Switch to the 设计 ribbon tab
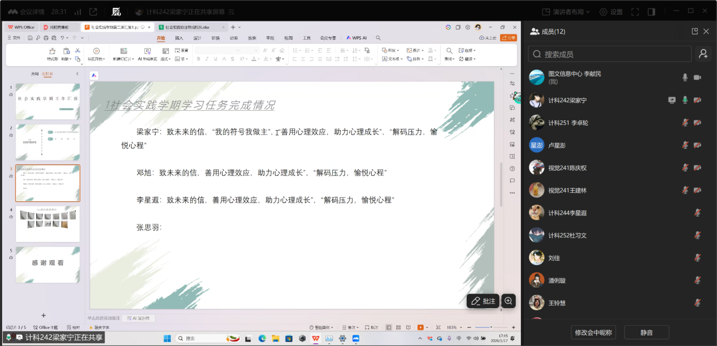The width and height of the screenshot is (717, 346). coord(197,38)
